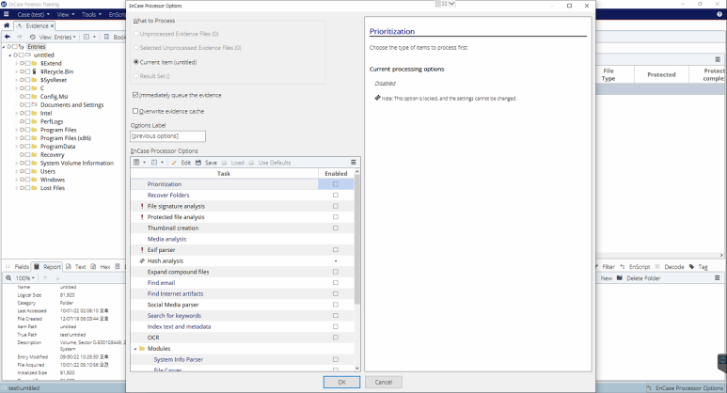Click the main application hamburger menu icon

coord(6,14)
